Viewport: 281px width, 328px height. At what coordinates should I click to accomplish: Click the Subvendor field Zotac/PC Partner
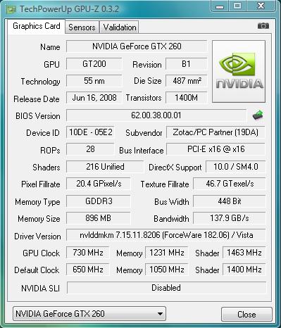216,132
